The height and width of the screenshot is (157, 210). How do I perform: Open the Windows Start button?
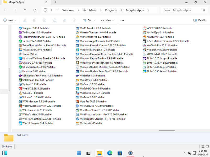(x=79, y=153)
